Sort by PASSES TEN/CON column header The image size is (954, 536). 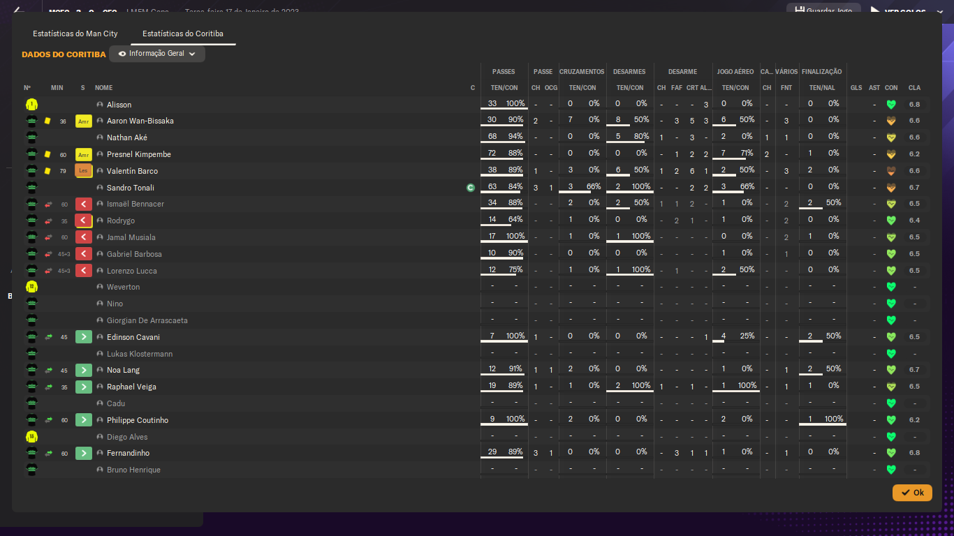504,88
